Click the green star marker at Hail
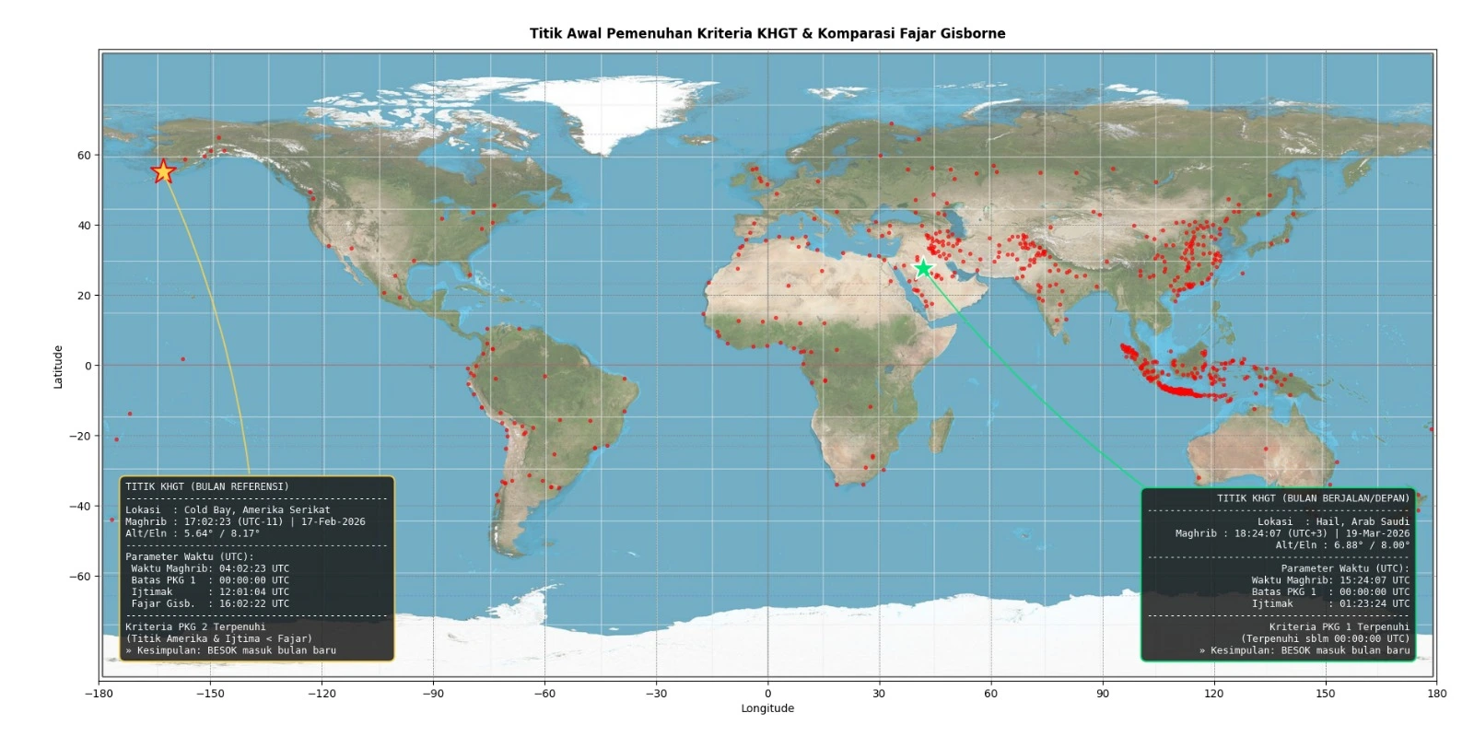Screen dimensions: 1474x748 pyautogui.click(x=923, y=268)
